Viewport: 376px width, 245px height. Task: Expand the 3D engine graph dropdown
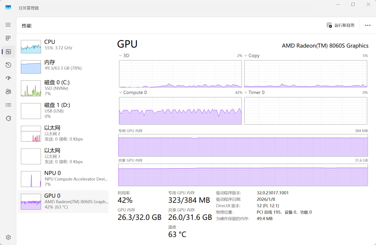[124, 56]
